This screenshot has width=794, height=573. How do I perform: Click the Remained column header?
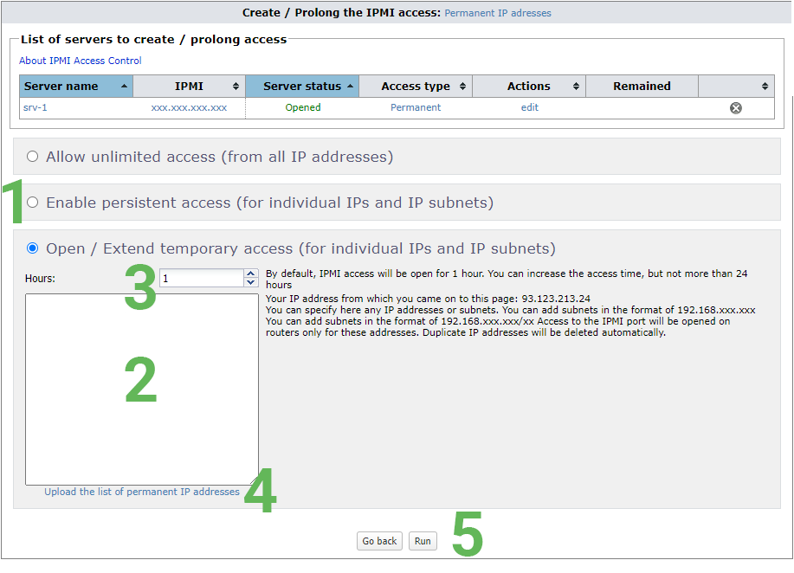coord(642,87)
